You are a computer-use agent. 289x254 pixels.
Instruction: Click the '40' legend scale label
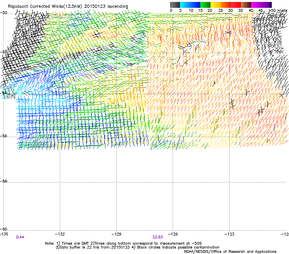(251, 11)
